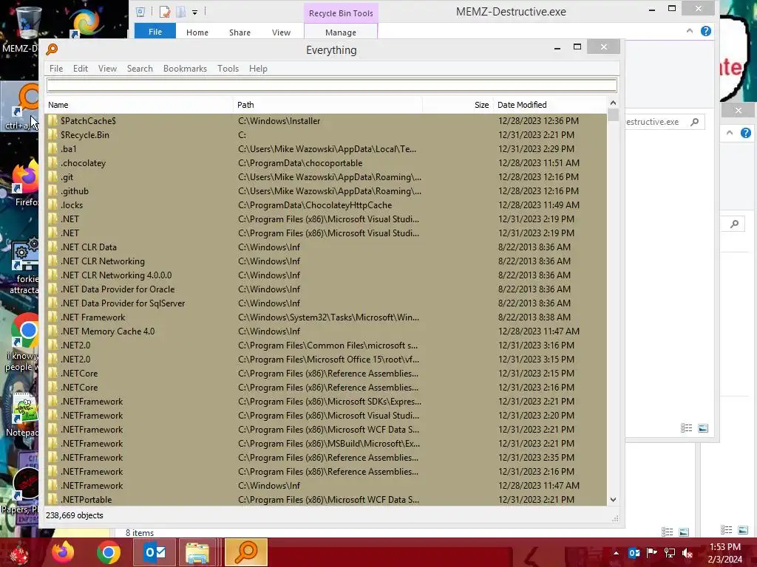Click the New folder quick access toolbar icon
This screenshot has height=567, width=757.
(180, 12)
